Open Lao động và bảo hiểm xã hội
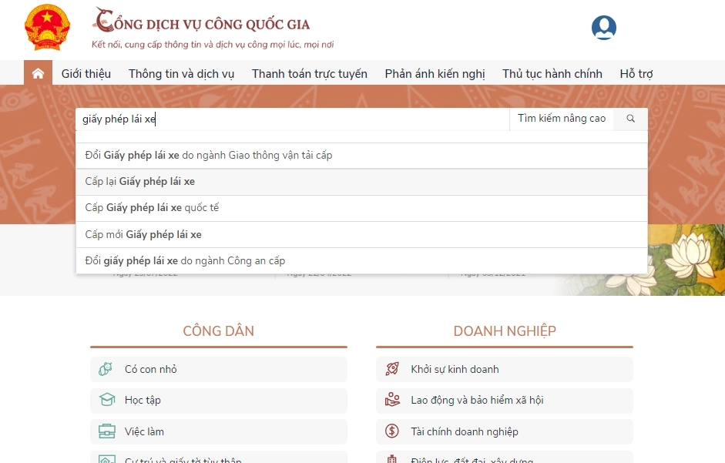The width and height of the screenshot is (725, 463). [505, 400]
